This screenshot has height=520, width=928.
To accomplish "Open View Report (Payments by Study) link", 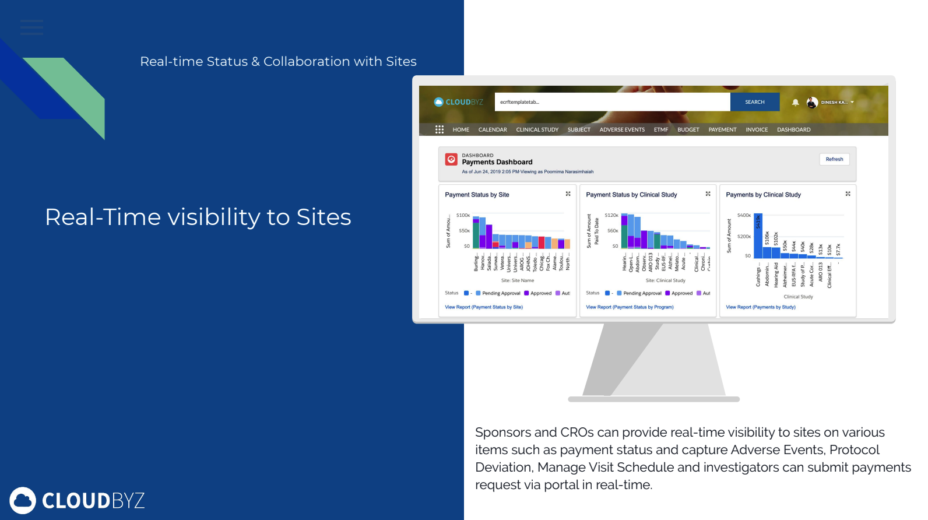I will tap(760, 307).
